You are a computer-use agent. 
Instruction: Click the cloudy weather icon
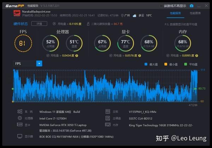click(x=134, y=15)
